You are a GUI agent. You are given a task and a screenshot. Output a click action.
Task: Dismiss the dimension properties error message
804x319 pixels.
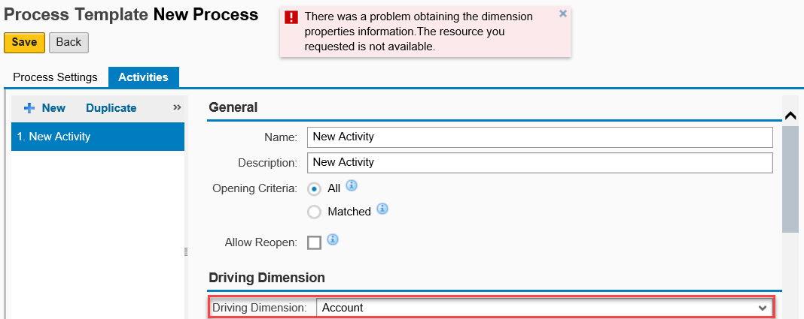click(x=562, y=14)
